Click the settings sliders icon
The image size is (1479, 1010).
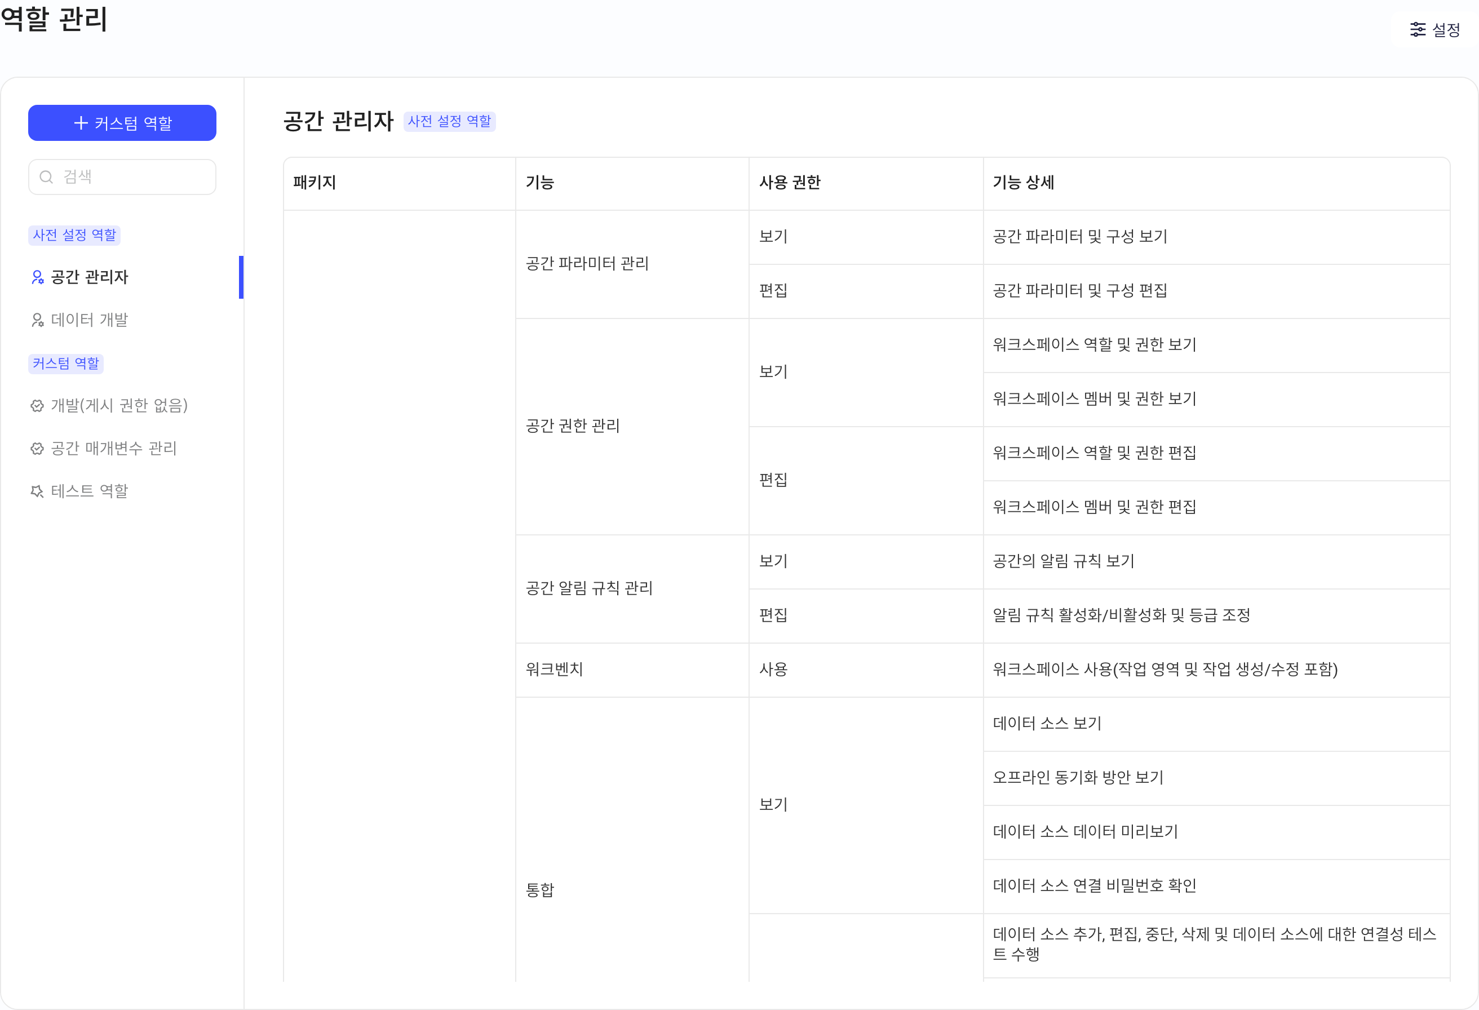coord(1418,29)
